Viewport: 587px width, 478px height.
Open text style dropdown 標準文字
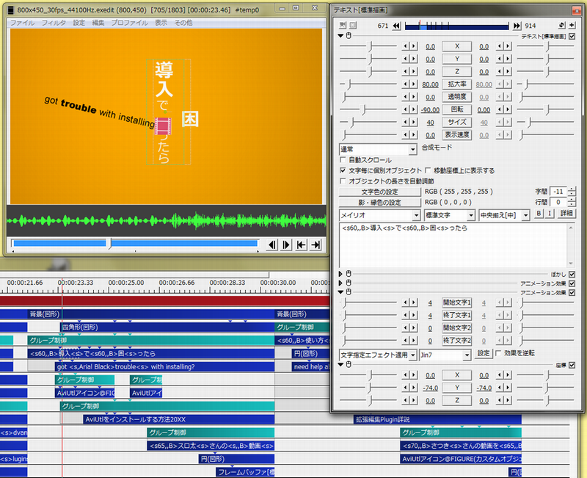coord(450,215)
